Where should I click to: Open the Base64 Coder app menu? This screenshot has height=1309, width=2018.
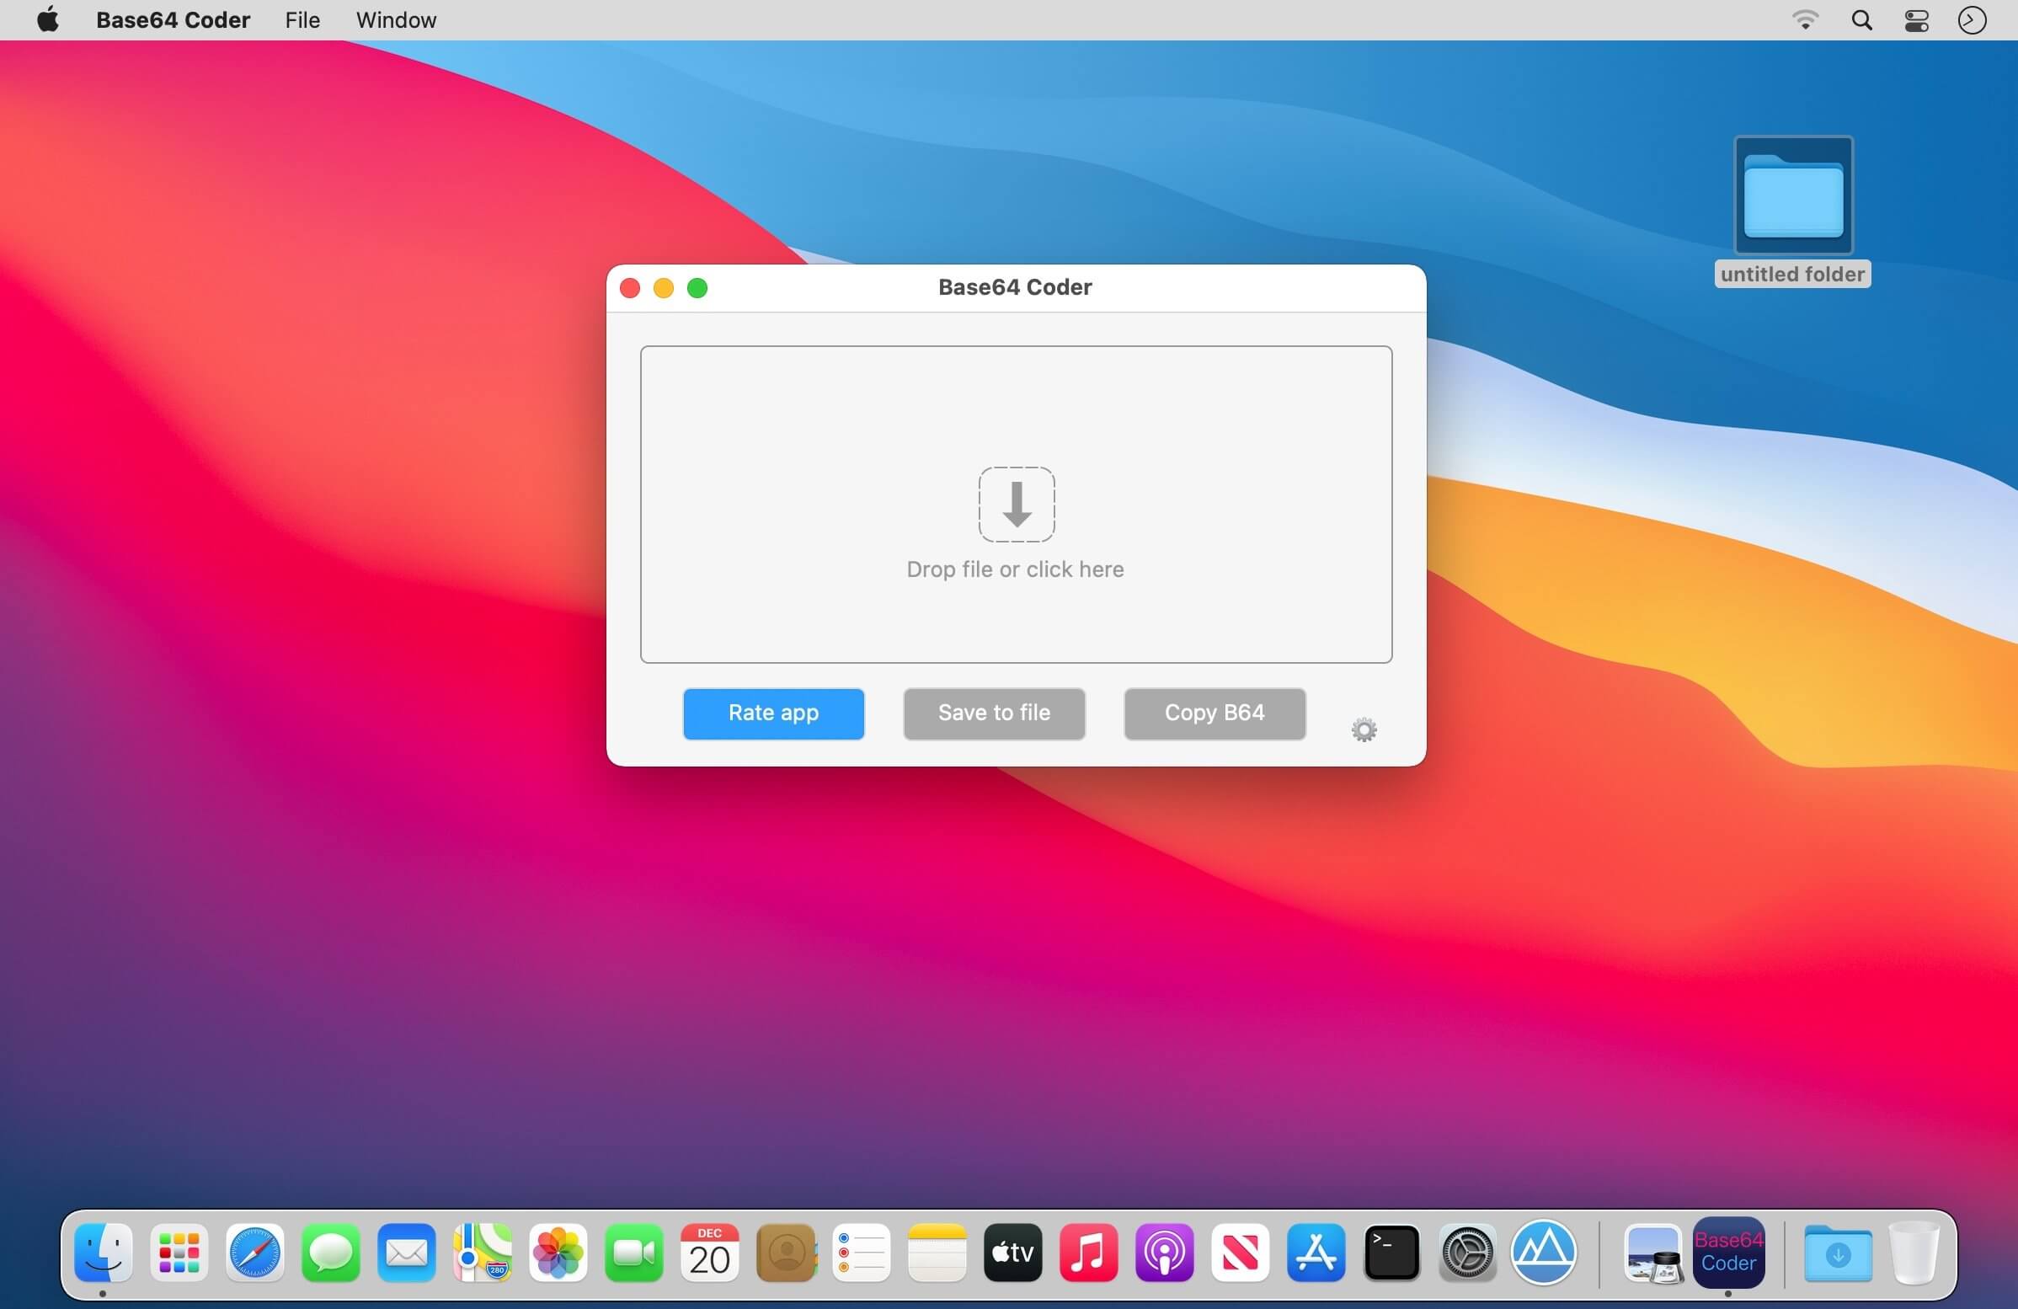(173, 20)
